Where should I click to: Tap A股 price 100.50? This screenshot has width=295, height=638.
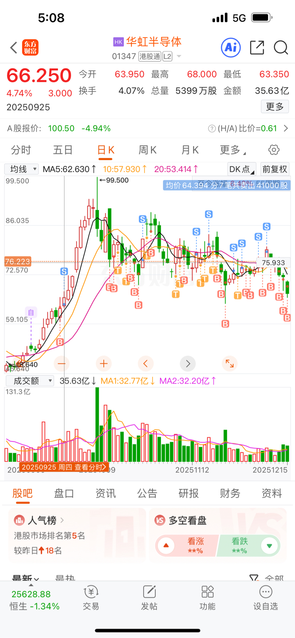[x=61, y=128]
